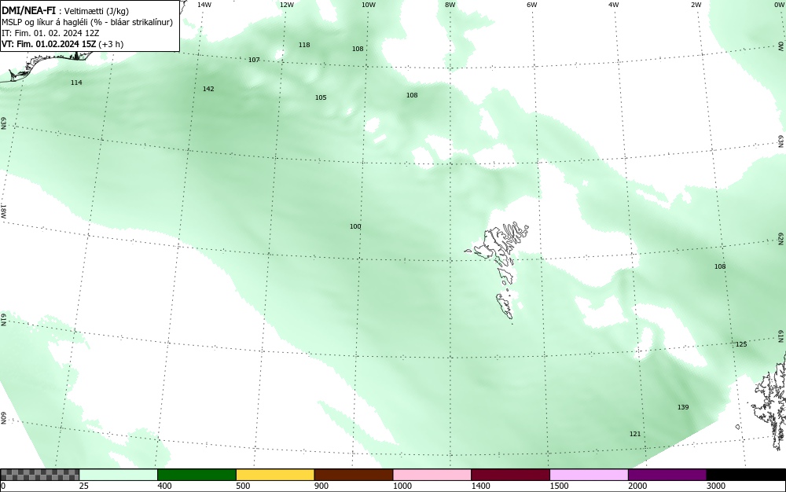Click the checkered 0–25 legend swatch
This screenshot has width=786, height=492.
(39, 475)
